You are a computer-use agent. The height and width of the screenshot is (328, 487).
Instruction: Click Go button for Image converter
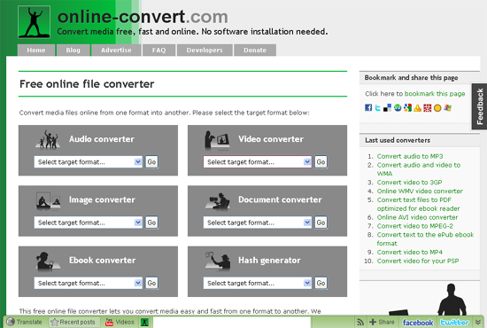coord(151,223)
